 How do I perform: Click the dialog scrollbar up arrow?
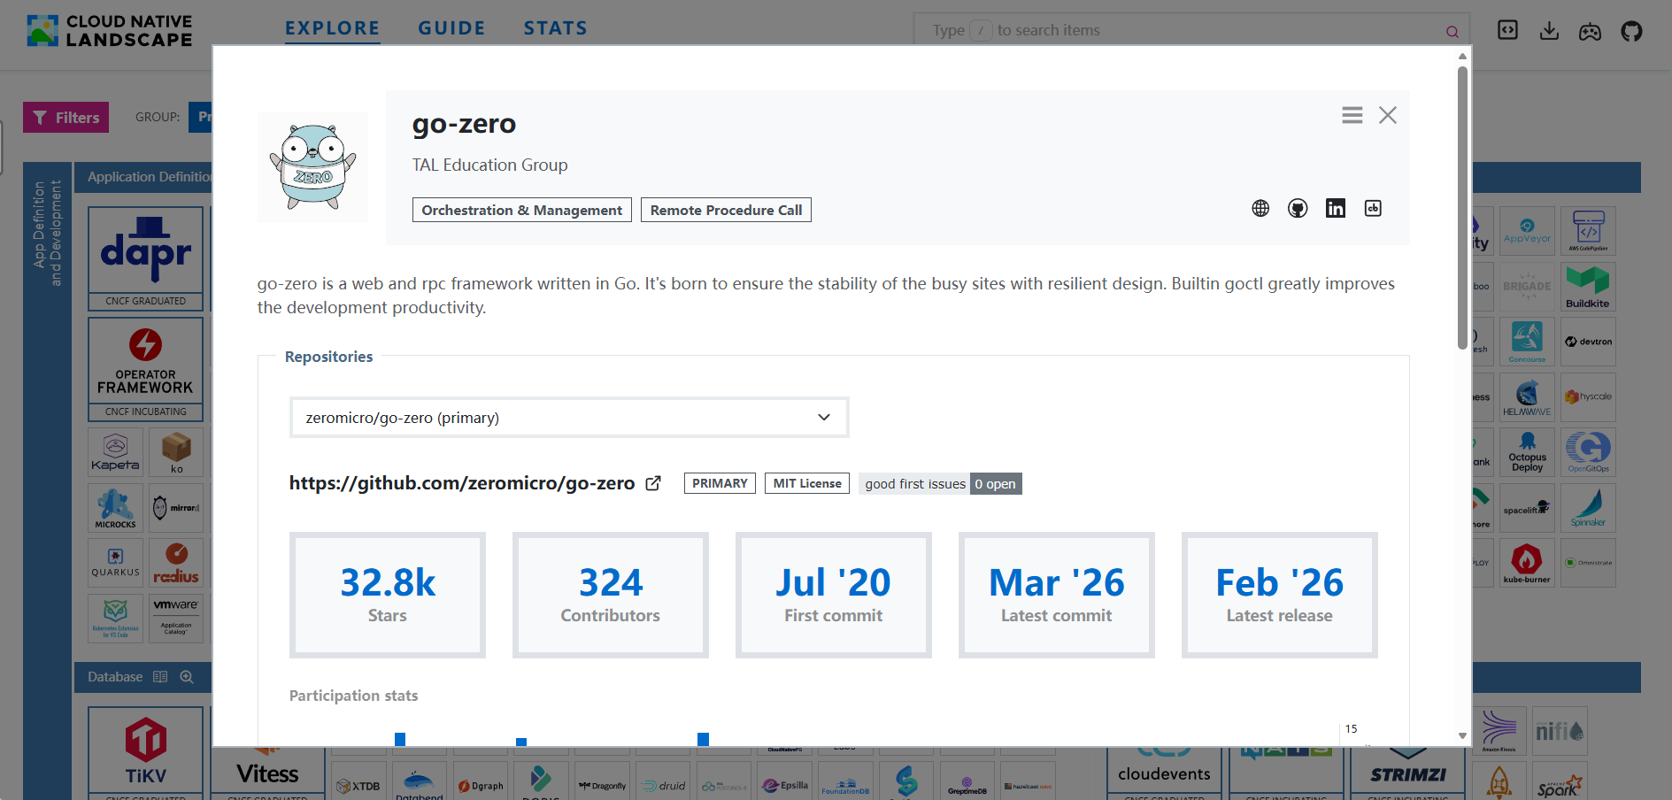click(1462, 56)
